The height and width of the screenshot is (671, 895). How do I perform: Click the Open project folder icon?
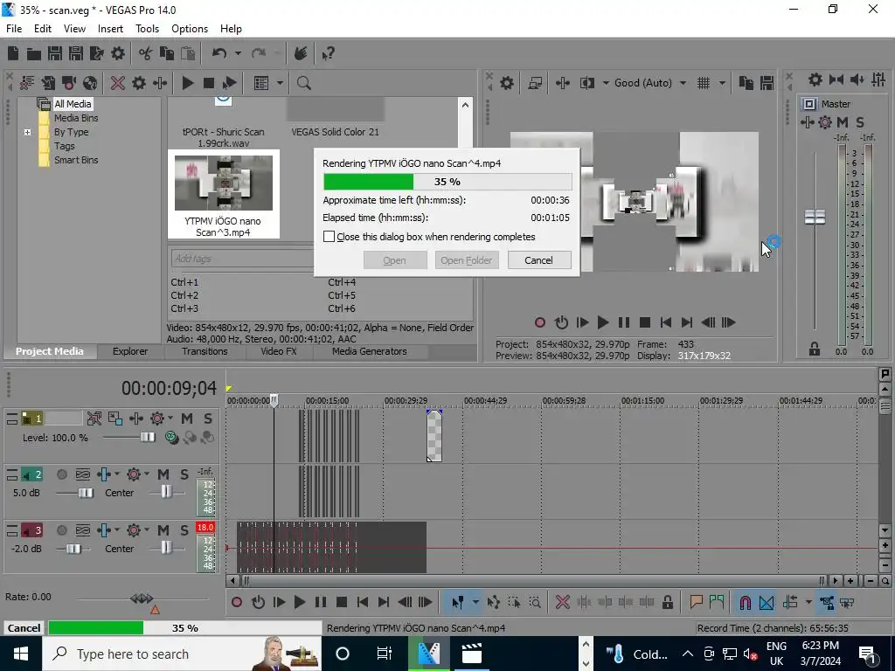pos(34,53)
